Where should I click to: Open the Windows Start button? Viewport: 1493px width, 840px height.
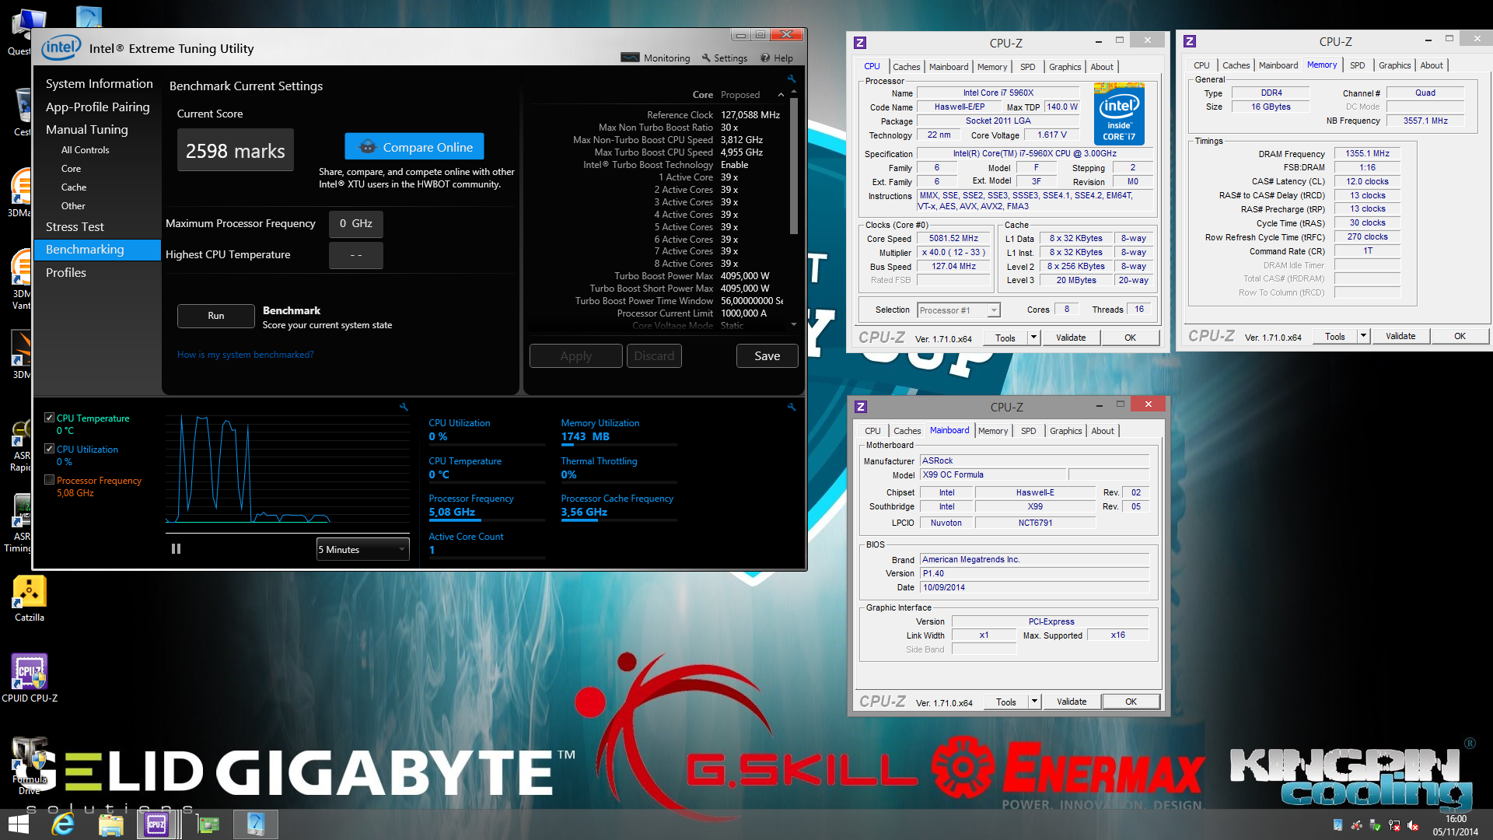coord(19,824)
